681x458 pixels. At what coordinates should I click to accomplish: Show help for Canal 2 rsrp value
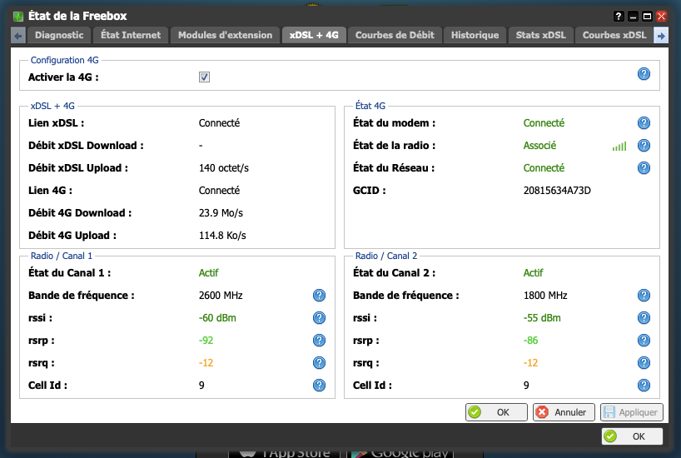644,341
